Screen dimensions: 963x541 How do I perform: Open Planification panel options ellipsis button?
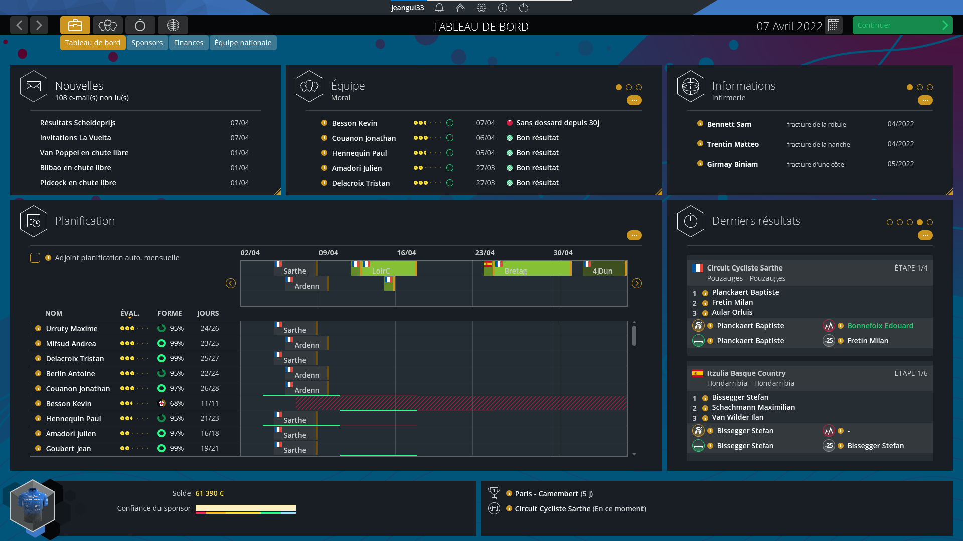[x=634, y=235]
